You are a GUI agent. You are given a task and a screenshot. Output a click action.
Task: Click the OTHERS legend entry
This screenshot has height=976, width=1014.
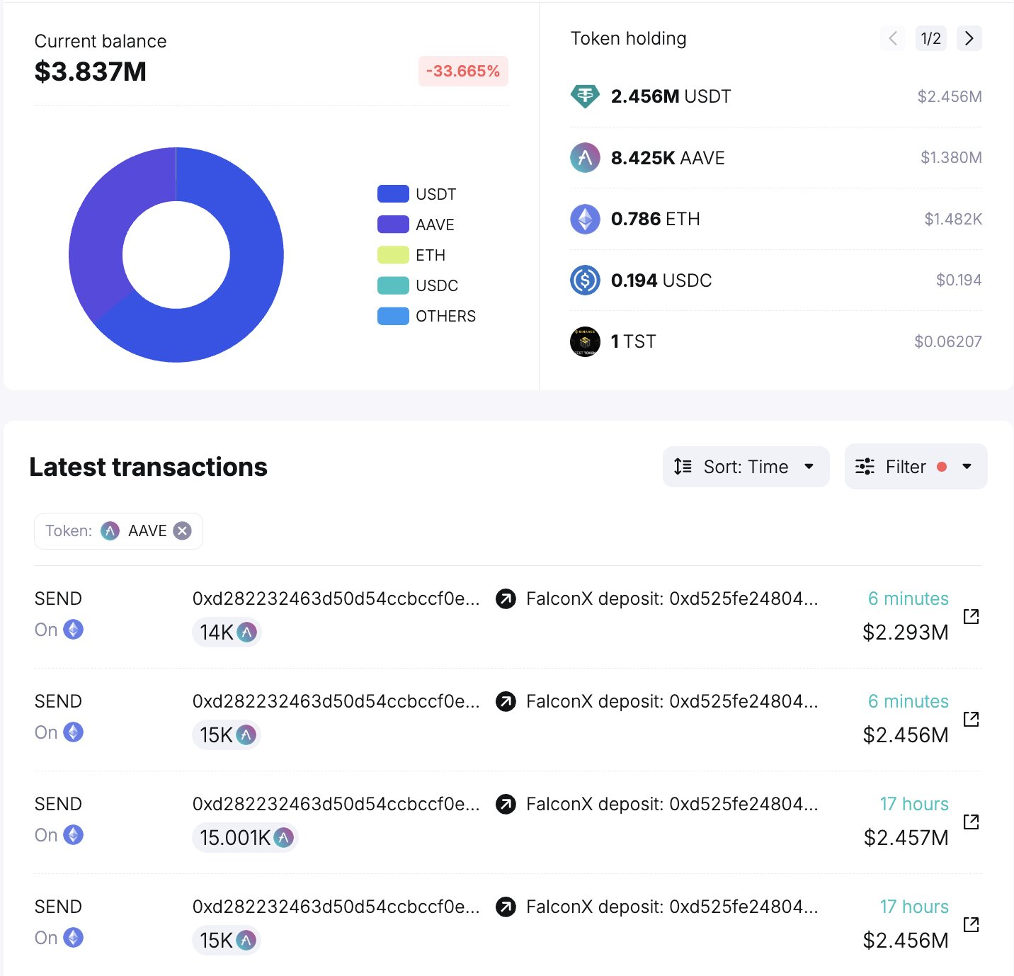click(x=426, y=316)
